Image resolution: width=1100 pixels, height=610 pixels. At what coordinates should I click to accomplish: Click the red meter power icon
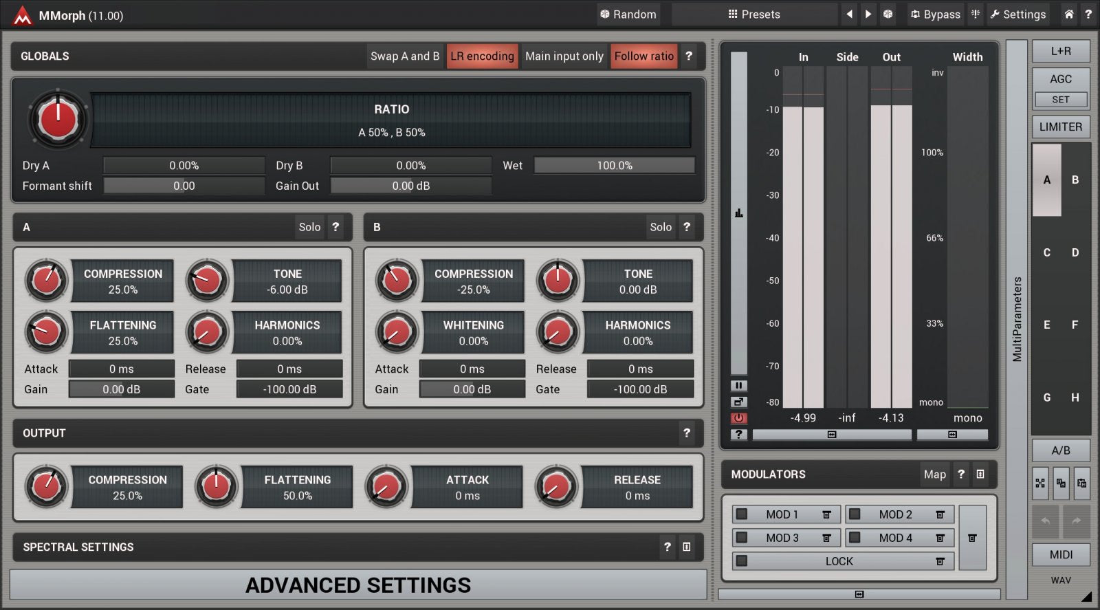(738, 418)
